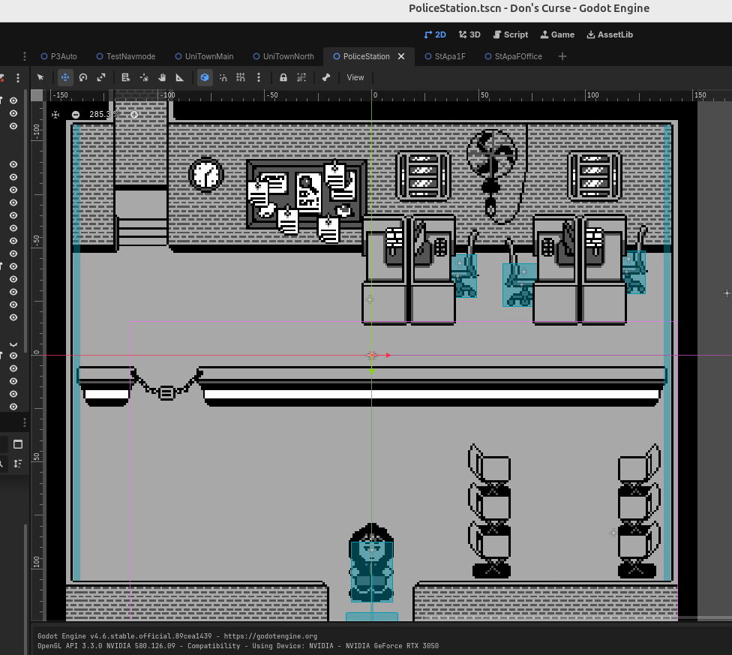This screenshot has width=732, height=655.
Task: Toggle the blue cube toolbar button
Action: point(205,77)
